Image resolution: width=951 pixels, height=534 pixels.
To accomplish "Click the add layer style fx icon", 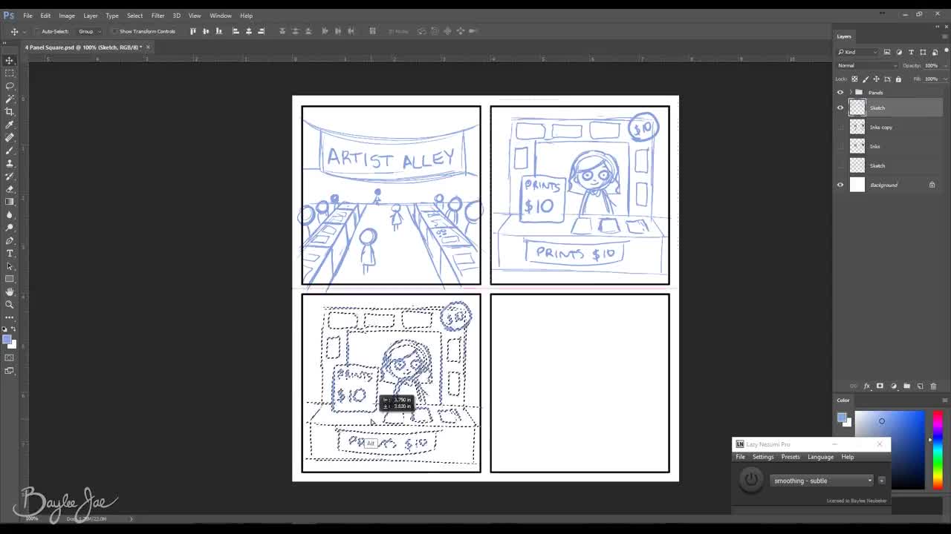I will click(866, 386).
